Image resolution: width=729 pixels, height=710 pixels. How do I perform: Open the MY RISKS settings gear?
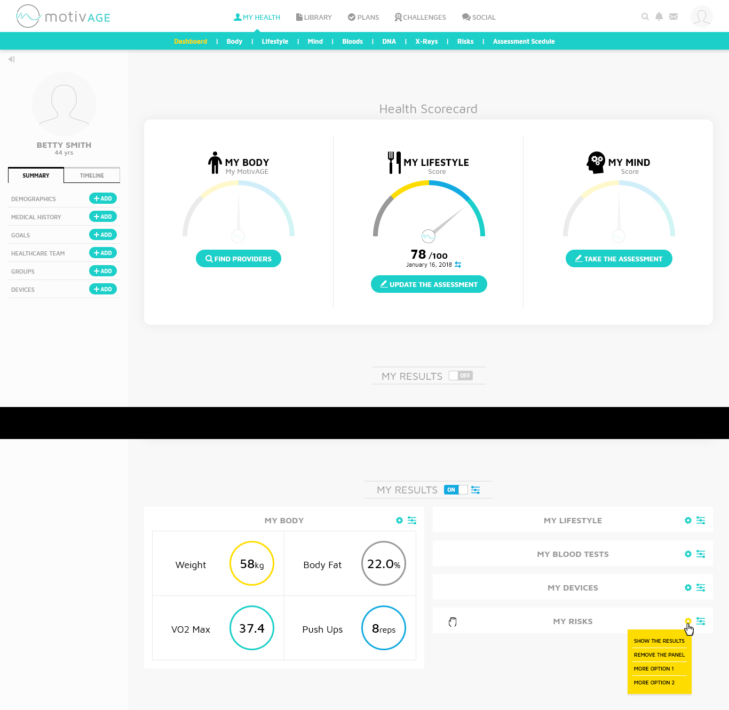(x=688, y=621)
